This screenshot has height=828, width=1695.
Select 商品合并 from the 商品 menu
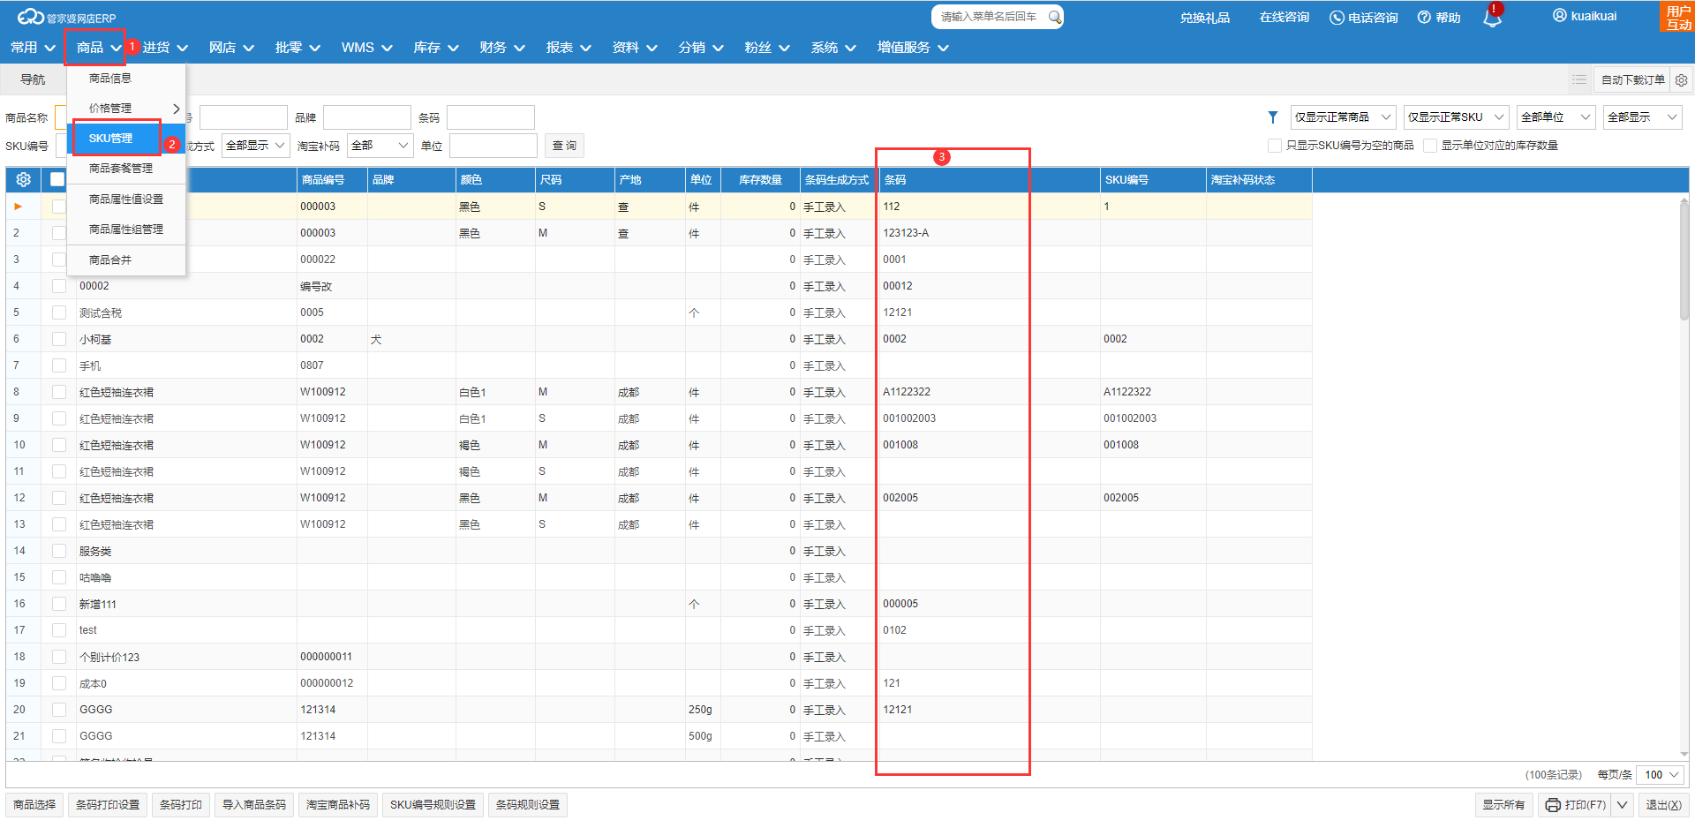click(x=110, y=260)
